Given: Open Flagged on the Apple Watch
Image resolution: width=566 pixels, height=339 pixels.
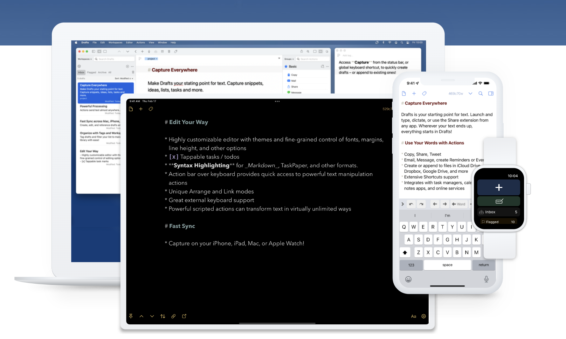Looking at the screenshot, I should point(499,222).
